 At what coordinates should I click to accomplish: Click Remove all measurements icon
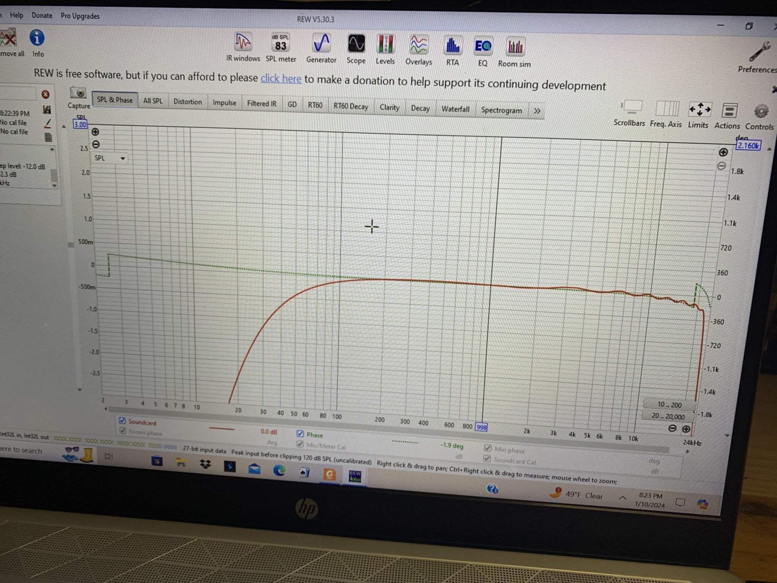click(9, 43)
